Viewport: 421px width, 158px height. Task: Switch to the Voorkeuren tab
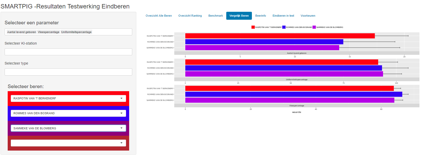tap(308, 16)
